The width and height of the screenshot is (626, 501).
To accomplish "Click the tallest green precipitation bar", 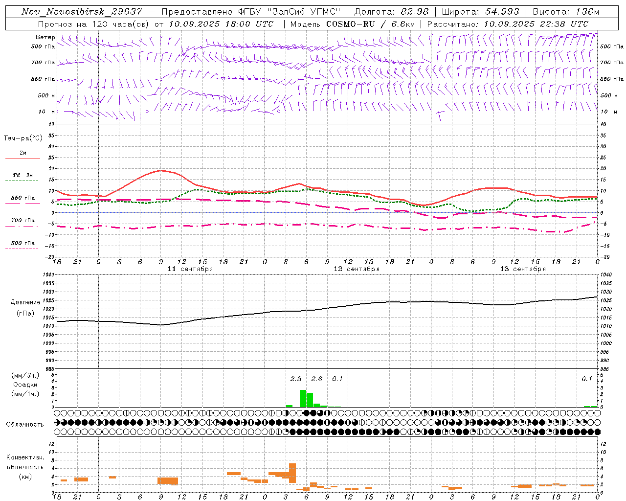I will click(x=303, y=398).
